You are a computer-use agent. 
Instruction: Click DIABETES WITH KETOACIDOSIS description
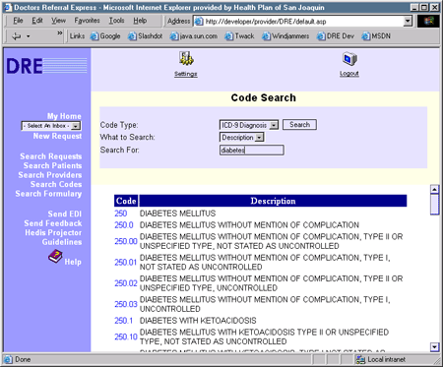point(198,321)
